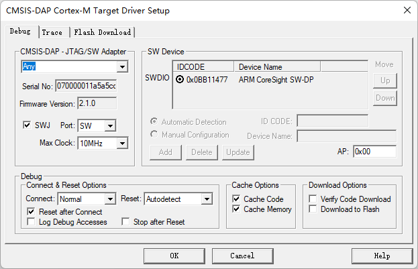Image resolution: width=418 pixels, height=269 pixels.
Task: Uncheck the Cache Code option
Action: click(236, 199)
